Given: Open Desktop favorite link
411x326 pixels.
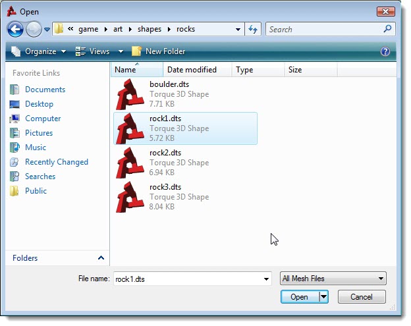Looking at the screenshot, I should [39, 104].
